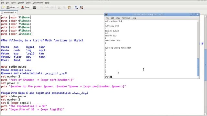Open the terminal window's View menu
The width and height of the screenshot is (207, 116).
(x=118, y=18)
